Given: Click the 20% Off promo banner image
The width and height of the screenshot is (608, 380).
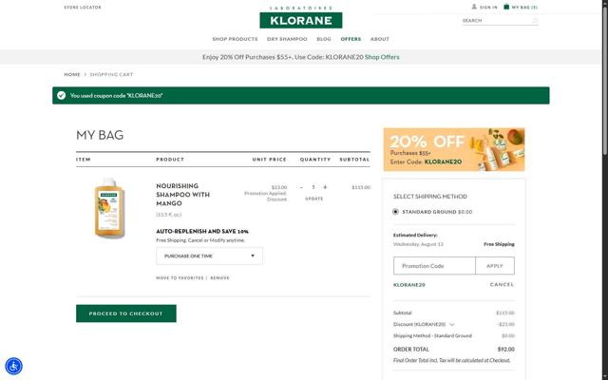Looking at the screenshot, I should 454,149.
